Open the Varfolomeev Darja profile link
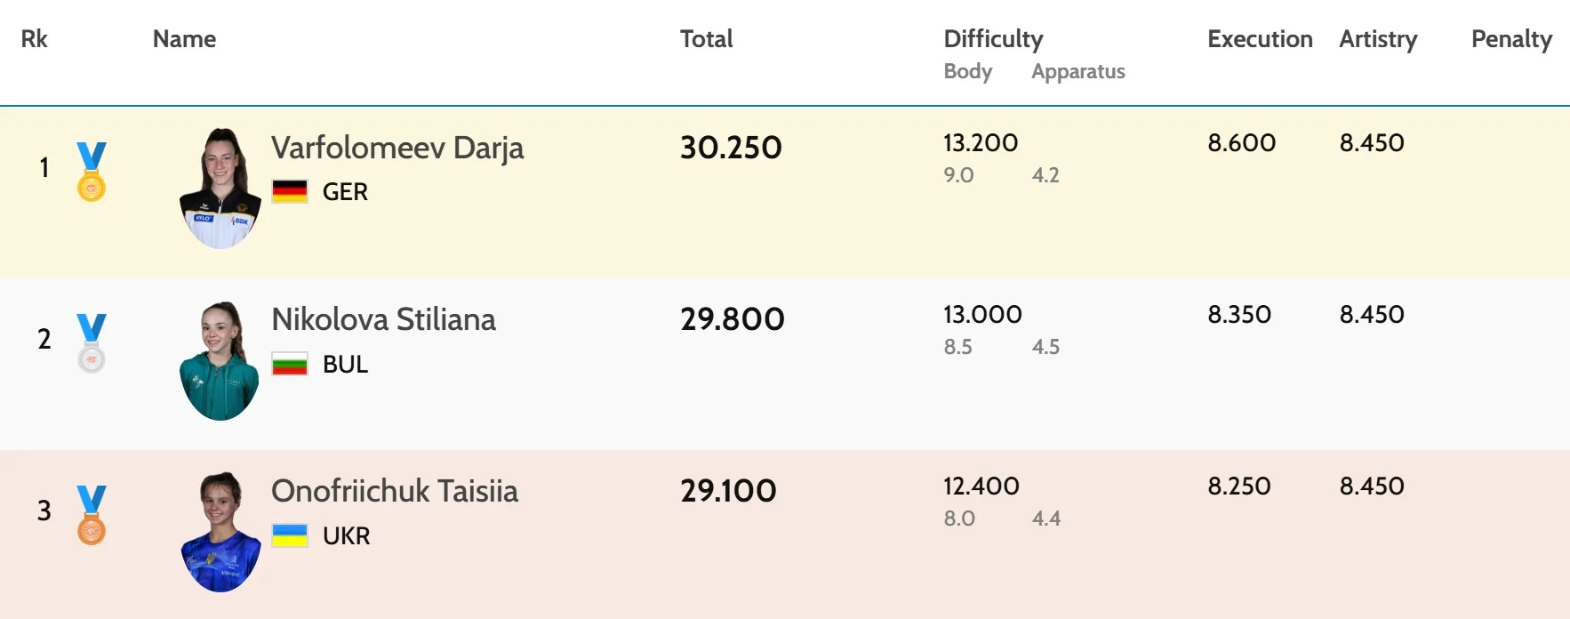 click(x=397, y=148)
